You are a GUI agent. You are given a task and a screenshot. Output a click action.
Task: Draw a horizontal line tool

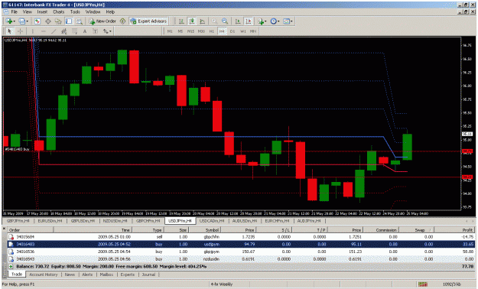[44, 31]
